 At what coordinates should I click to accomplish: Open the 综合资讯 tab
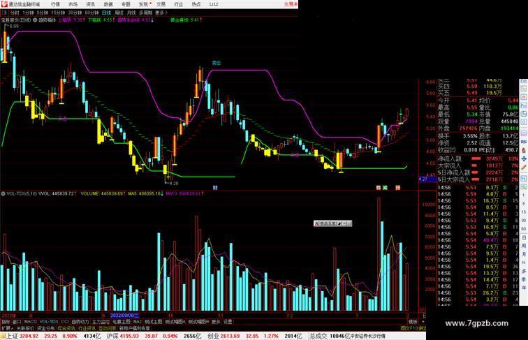point(66,328)
